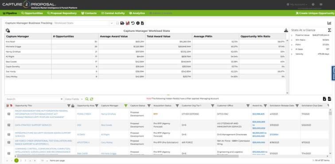This screenshot has width=335, height=164.
Task: Click the document export icon beside the gear
Action: pyautogui.click(x=143, y=23)
